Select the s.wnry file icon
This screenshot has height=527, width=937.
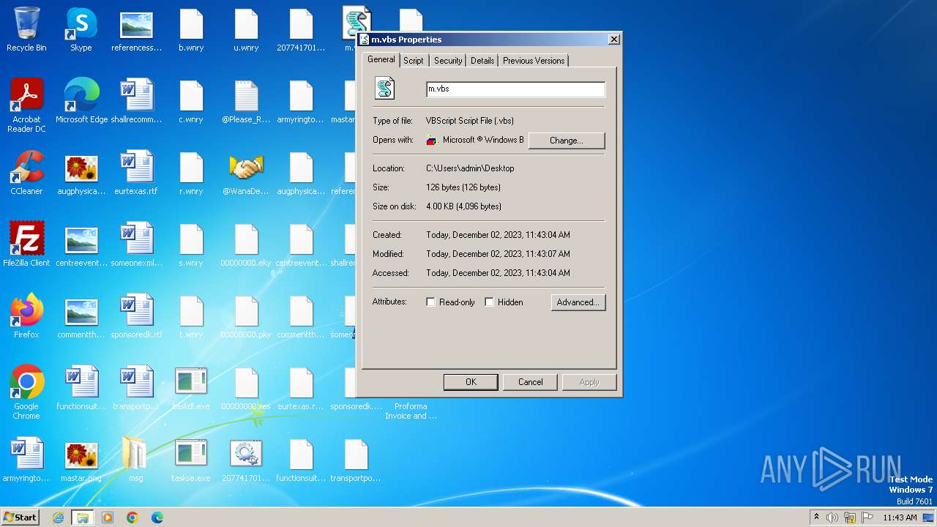(x=191, y=244)
